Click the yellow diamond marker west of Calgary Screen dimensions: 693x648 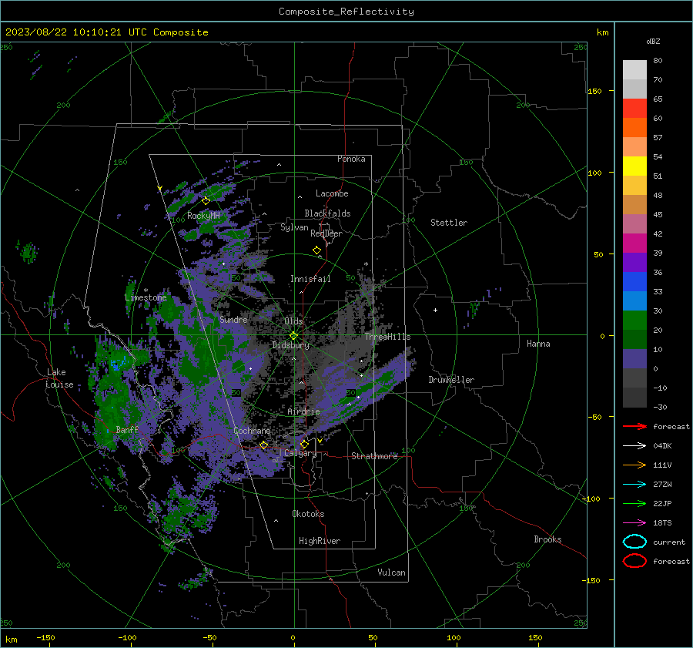264,445
